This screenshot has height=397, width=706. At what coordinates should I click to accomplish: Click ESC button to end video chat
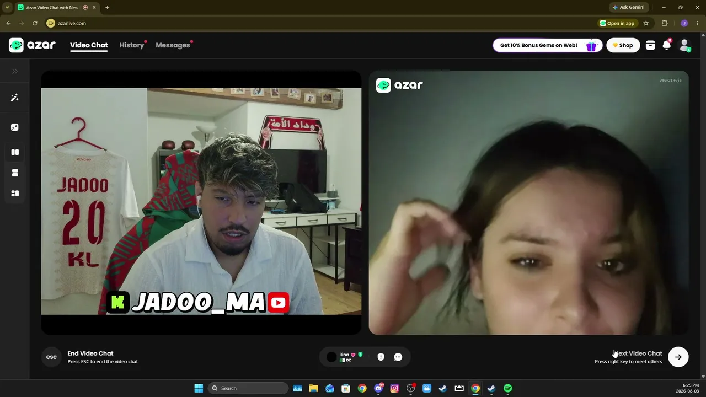(51, 357)
